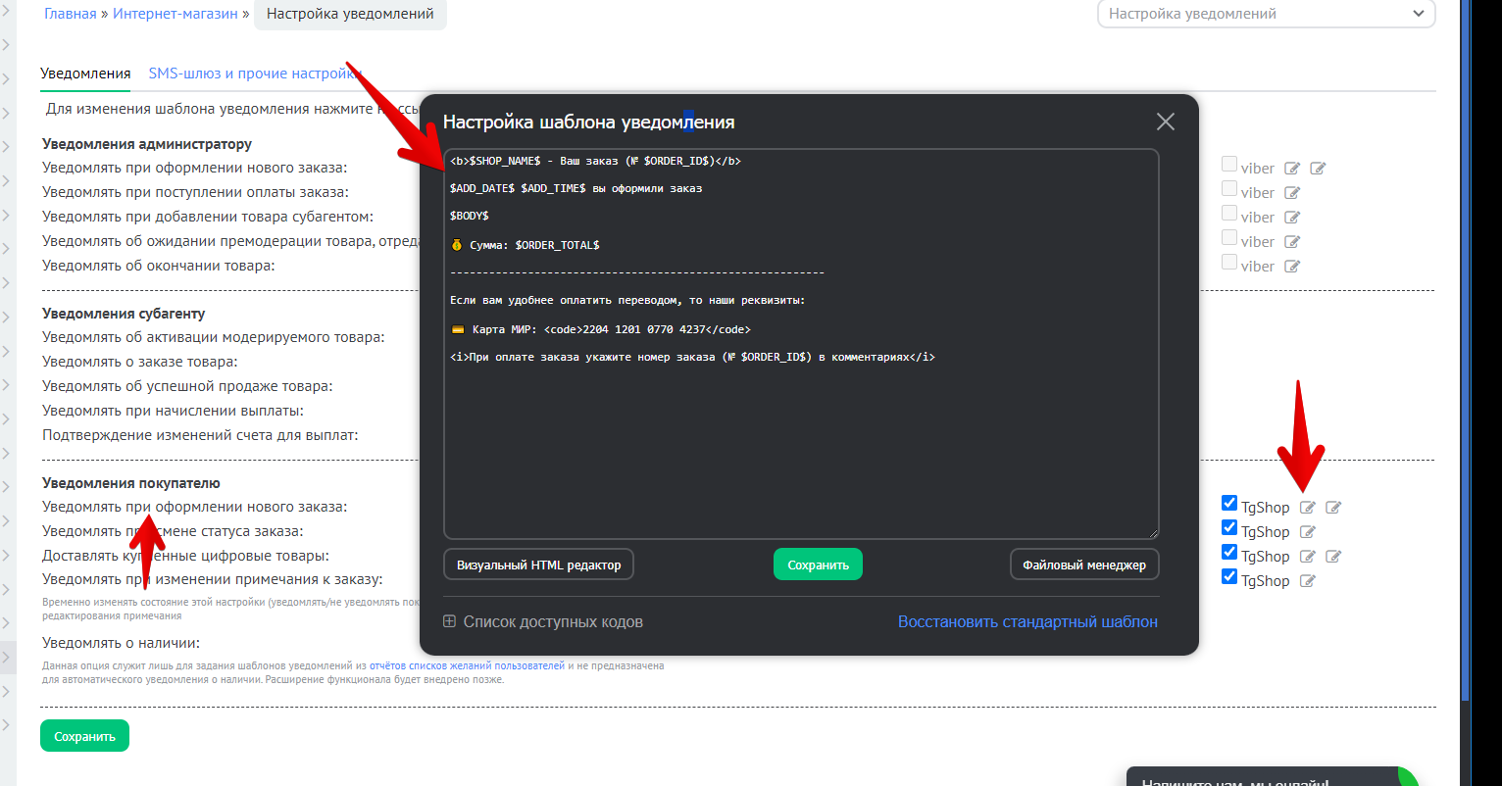Edit TgShop template for order note change
1502x786 pixels.
[x=1307, y=581]
